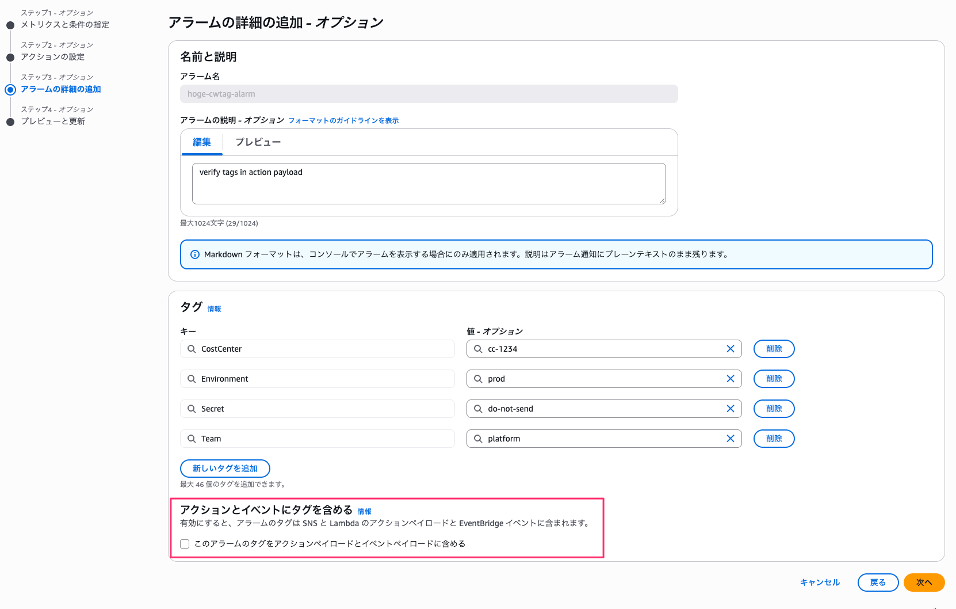Click キャンセル to cancel the wizard
956x609 pixels.
pos(820,583)
